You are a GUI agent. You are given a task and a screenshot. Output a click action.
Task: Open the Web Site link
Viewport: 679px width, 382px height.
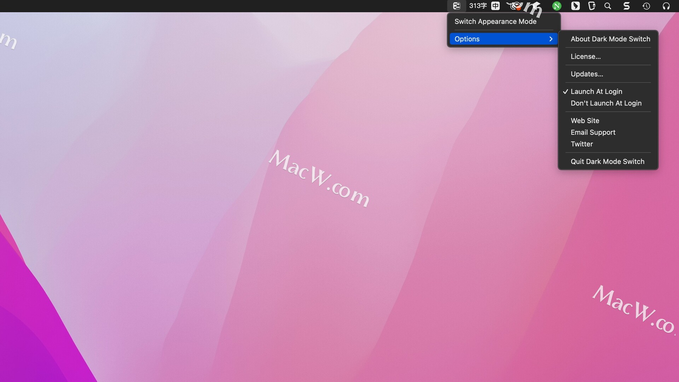tap(608, 121)
